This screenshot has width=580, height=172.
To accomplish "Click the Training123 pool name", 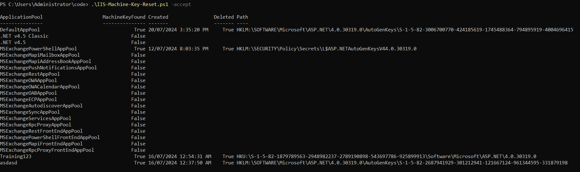I will pos(16,156).
